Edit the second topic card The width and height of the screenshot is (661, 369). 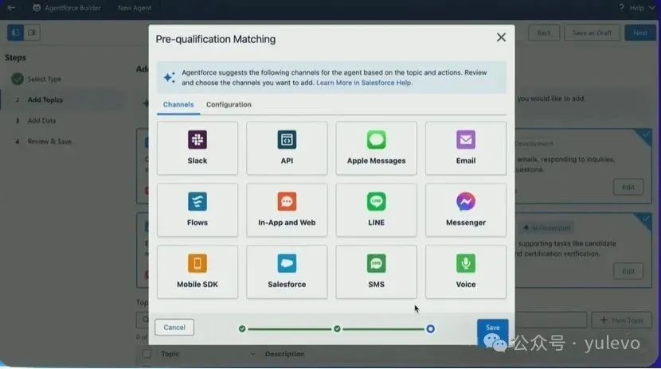pyautogui.click(x=628, y=271)
